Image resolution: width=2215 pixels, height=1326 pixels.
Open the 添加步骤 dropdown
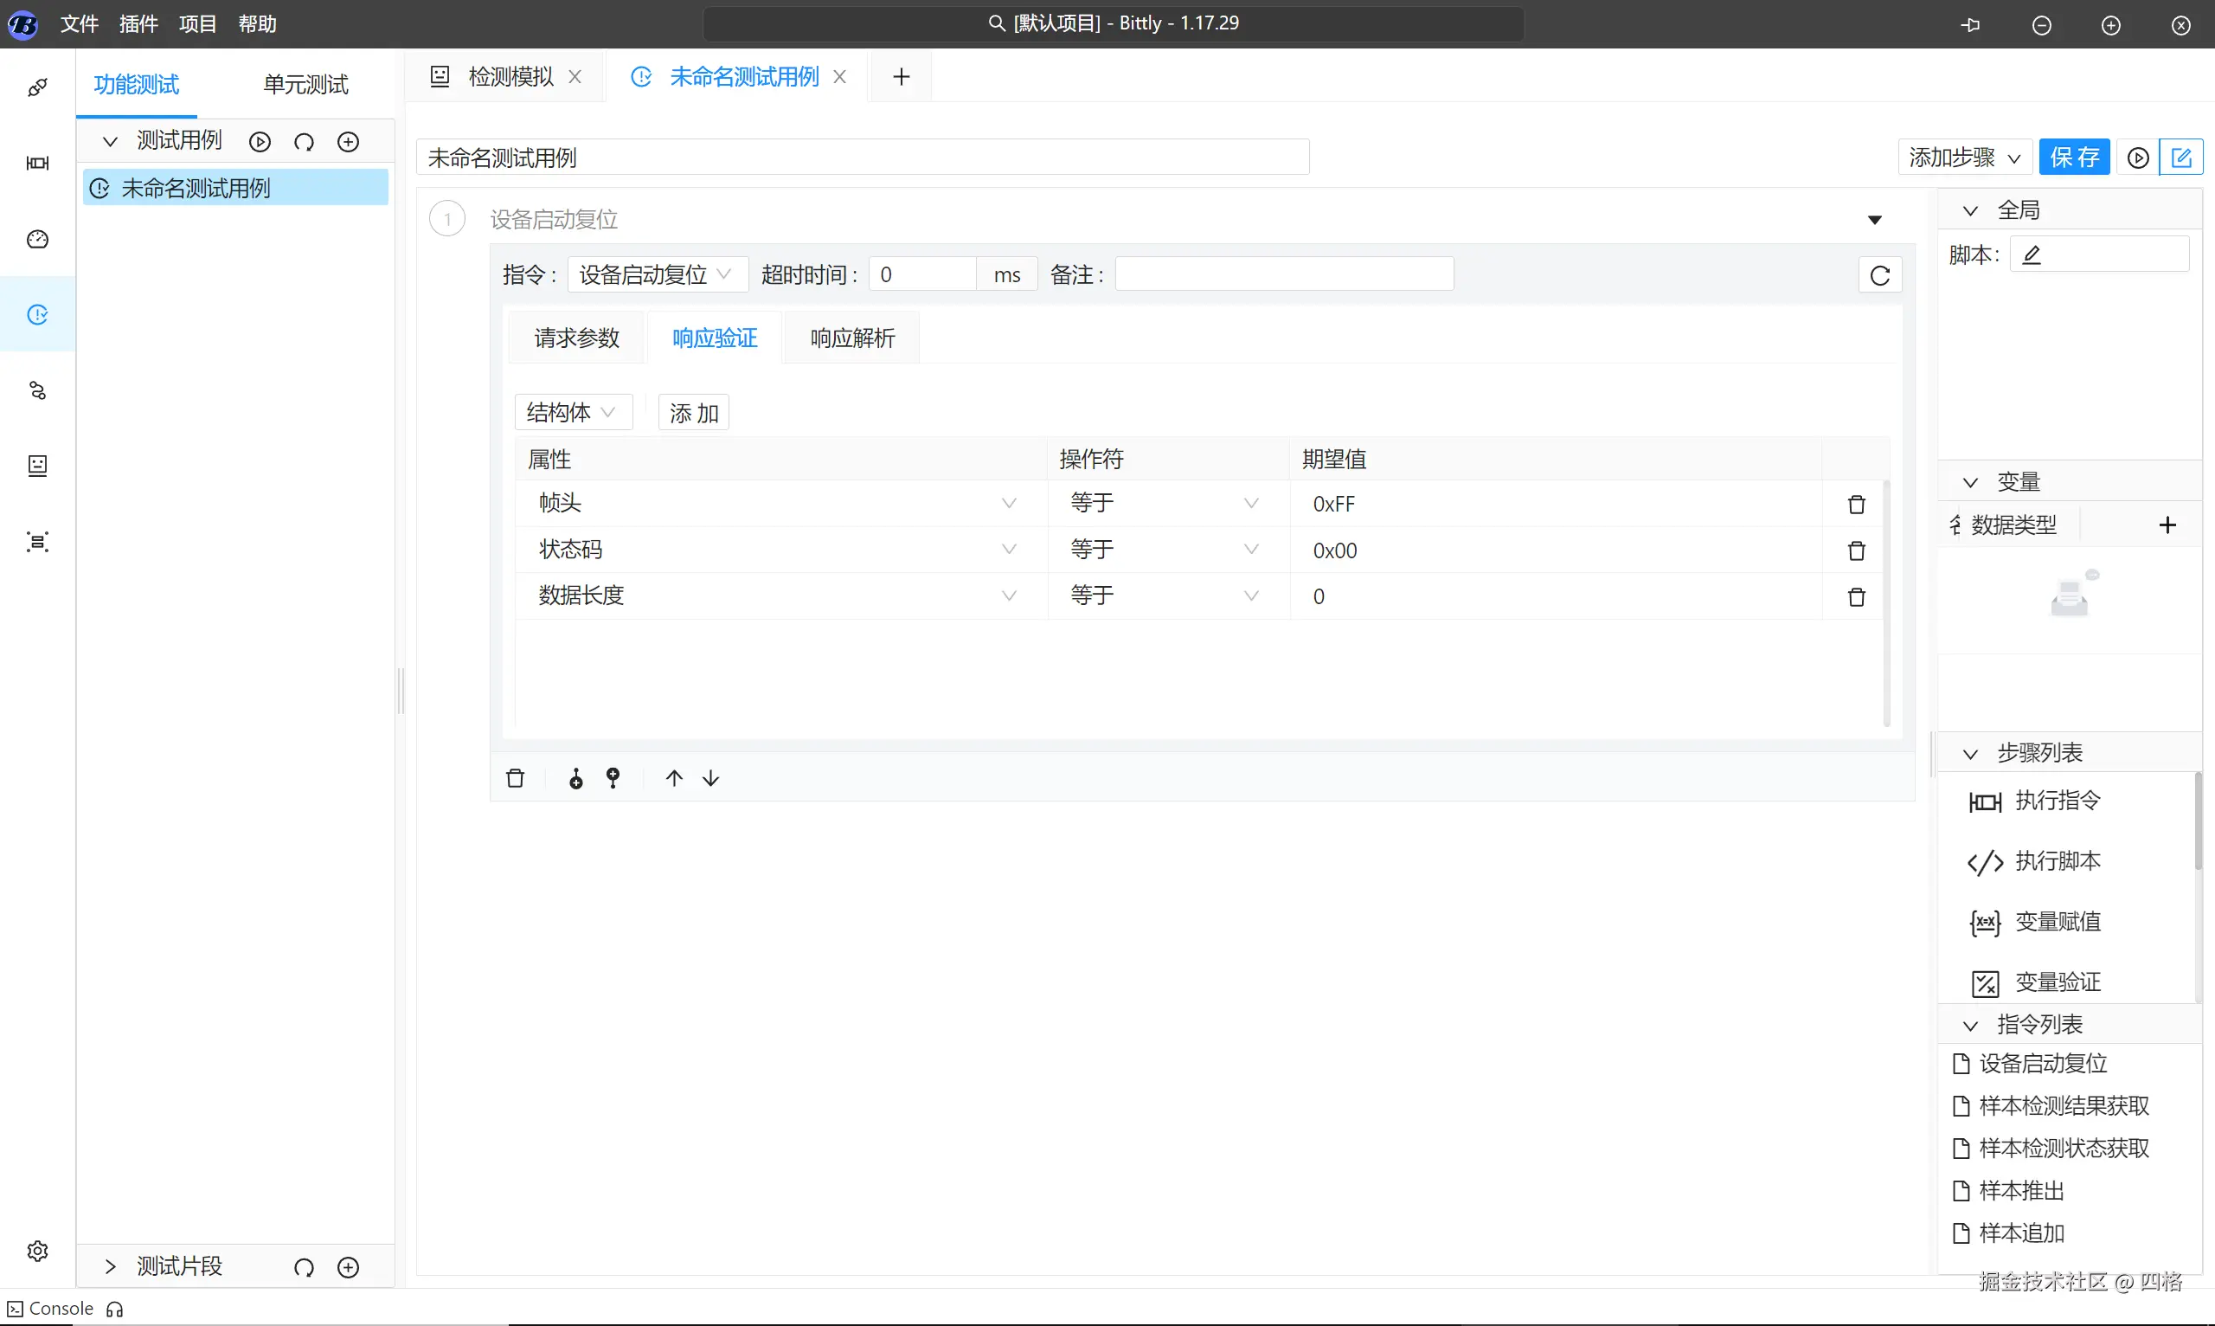1964,158
